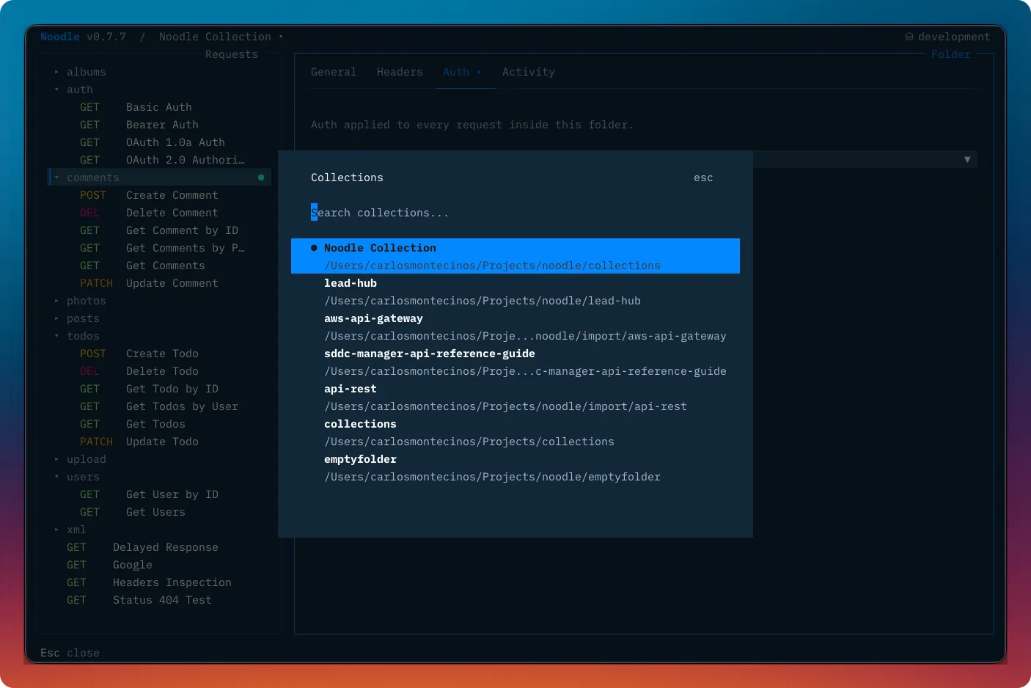Select the Create Comment POST request
Image resolution: width=1031 pixels, height=688 pixels.
coord(159,195)
